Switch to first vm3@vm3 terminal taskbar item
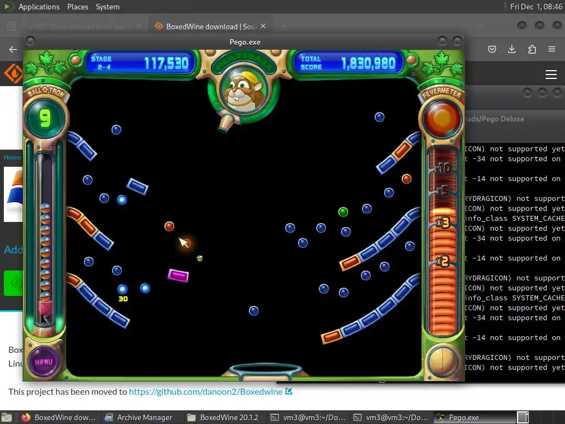Image resolution: width=565 pixels, height=424 pixels. point(309,417)
